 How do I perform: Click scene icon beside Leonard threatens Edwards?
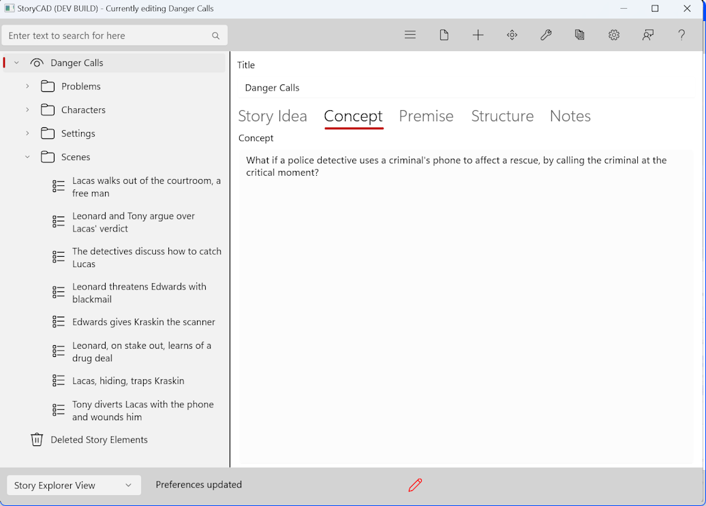pos(59,292)
